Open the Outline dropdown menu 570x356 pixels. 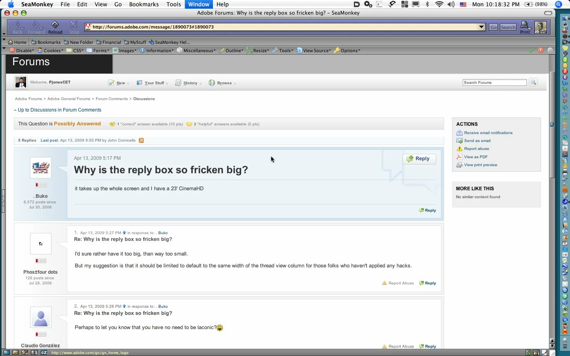[x=231, y=51]
